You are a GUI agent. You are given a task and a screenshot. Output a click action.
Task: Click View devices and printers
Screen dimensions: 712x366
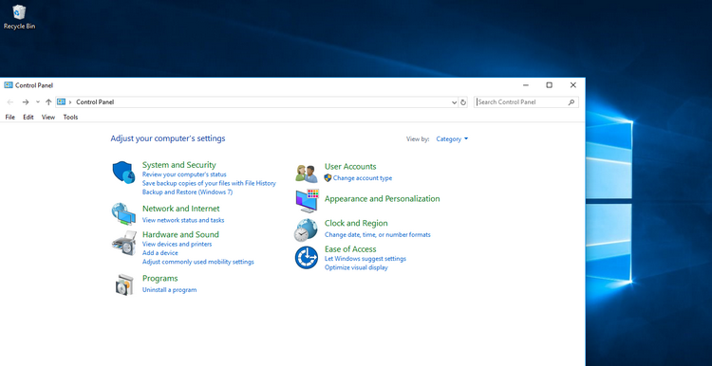[x=177, y=244]
